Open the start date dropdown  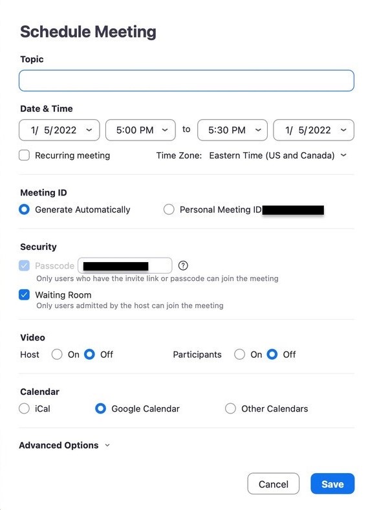[x=59, y=130]
